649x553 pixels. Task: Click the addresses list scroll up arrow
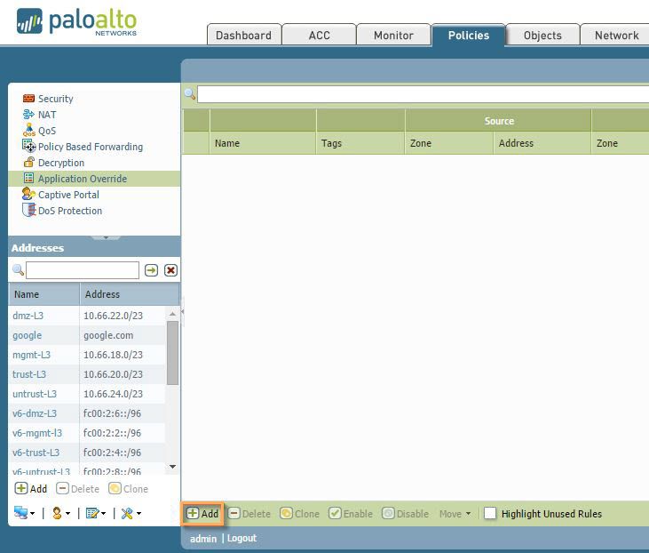(x=172, y=314)
